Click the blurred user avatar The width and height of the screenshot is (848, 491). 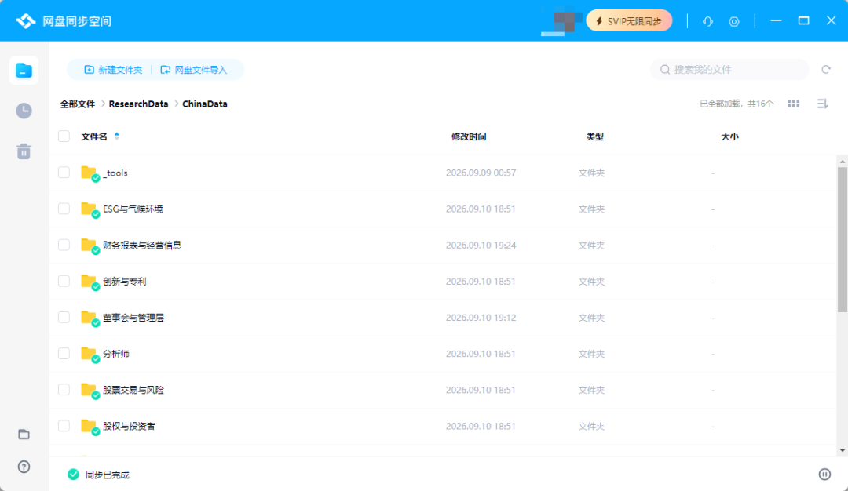pyautogui.click(x=562, y=21)
